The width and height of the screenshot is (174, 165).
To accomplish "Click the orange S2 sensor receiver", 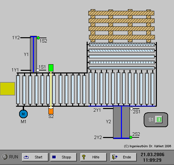I will pyautogui.click(x=51, y=111).
